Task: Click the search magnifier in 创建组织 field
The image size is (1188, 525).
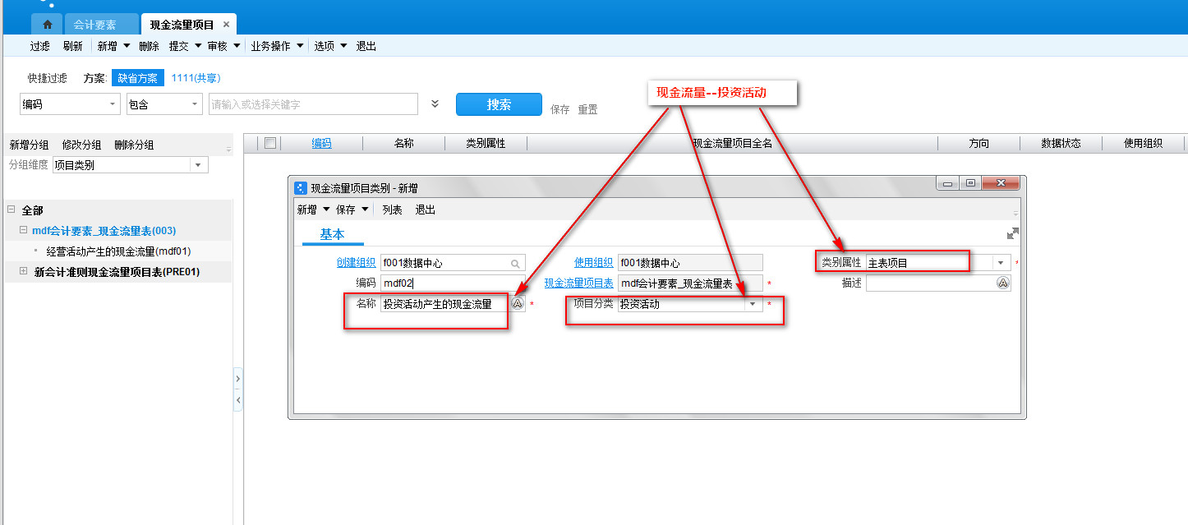Action: coord(515,264)
